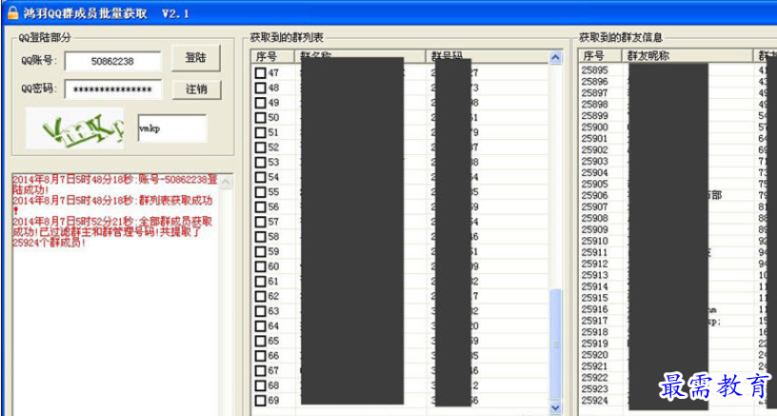777x416 pixels.
Task: Click the group list scrollbar thumb
Action: click(x=555, y=345)
